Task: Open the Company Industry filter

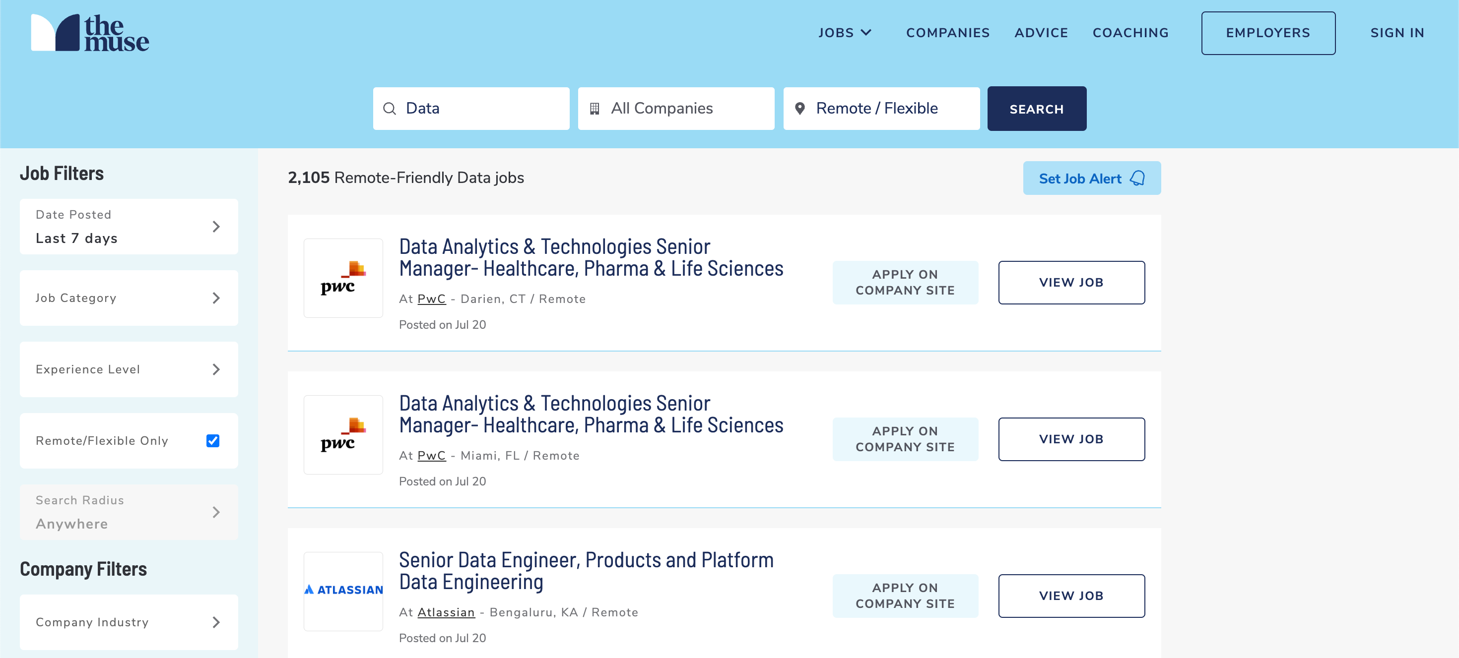Action: click(129, 622)
